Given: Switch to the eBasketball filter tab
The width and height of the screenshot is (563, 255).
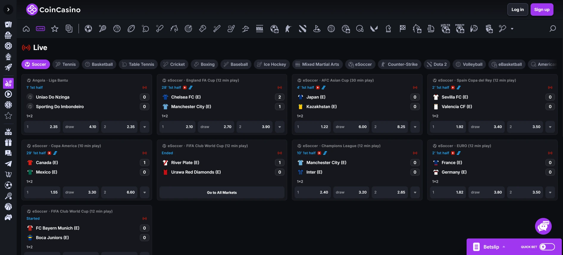Looking at the screenshot, I should click(507, 64).
